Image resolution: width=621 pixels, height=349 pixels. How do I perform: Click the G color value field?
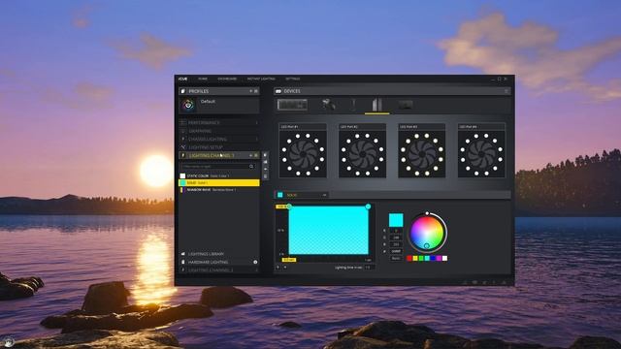(396, 238)
